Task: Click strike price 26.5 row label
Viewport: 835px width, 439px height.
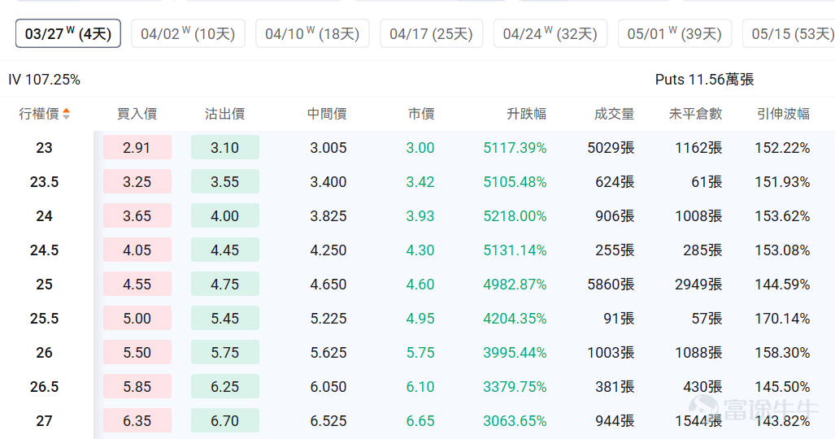Action: pos(44,386)
